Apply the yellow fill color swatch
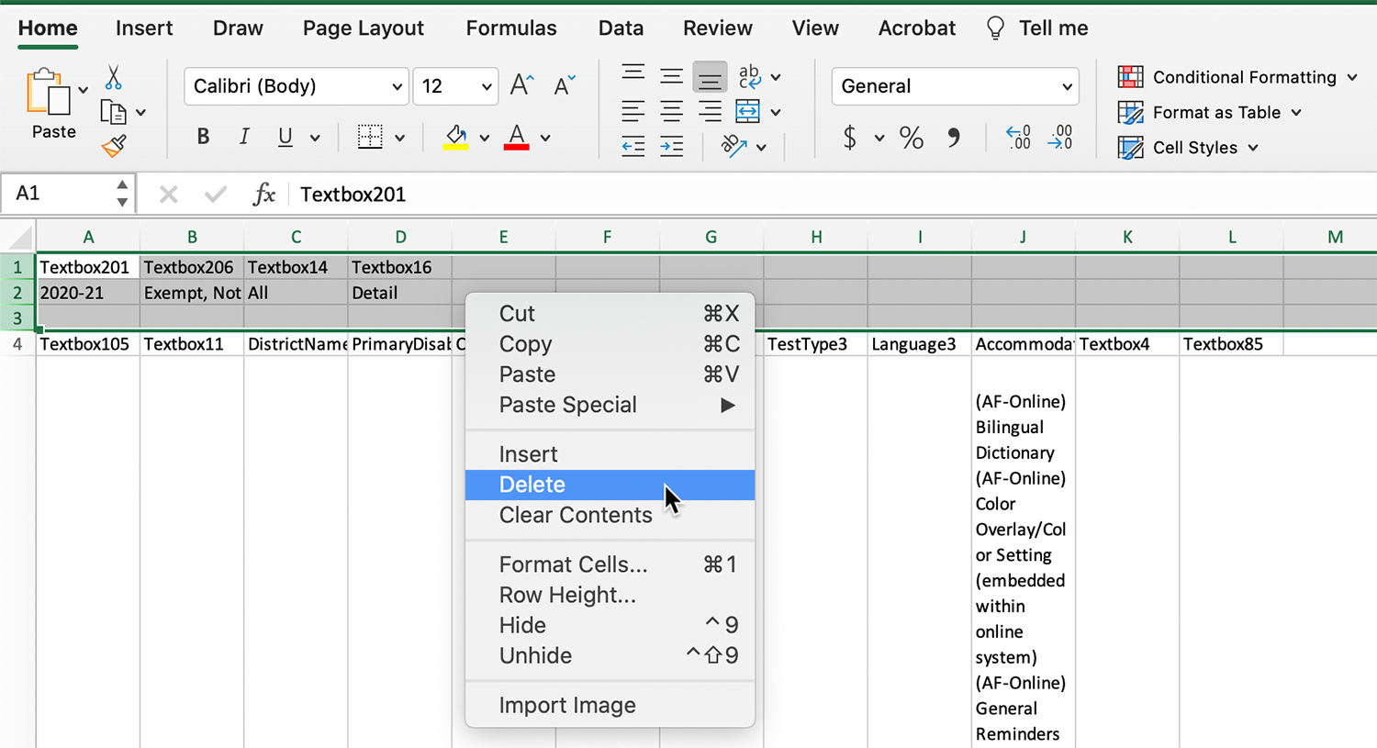This screenshot has width=1377, height=748. pos(456,138)
